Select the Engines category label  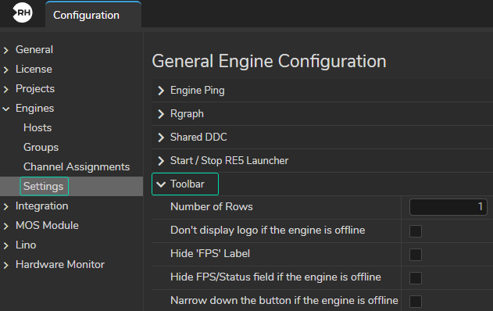pyautogui.click(x=34, y=108)
